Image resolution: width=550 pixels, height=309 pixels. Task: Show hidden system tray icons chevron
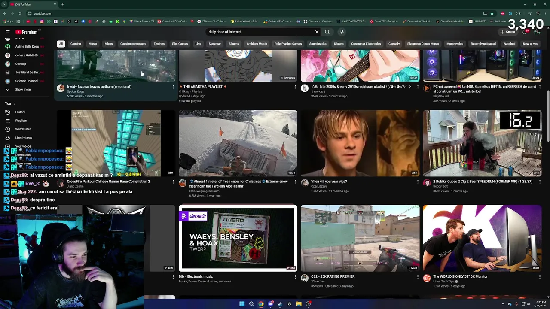503,304
